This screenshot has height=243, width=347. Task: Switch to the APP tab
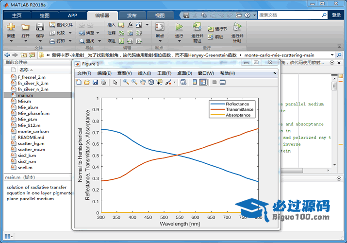(72, 15)
